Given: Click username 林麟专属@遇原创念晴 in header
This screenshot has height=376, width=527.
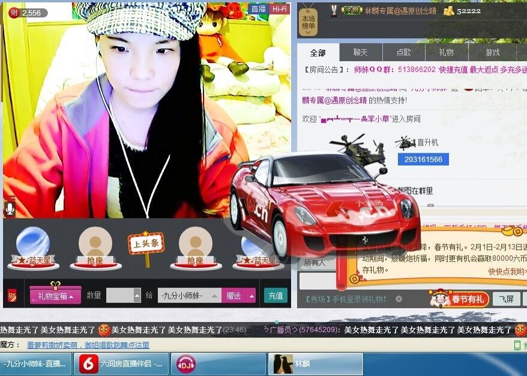Looking at the screenshot, I should pos(400,11).
